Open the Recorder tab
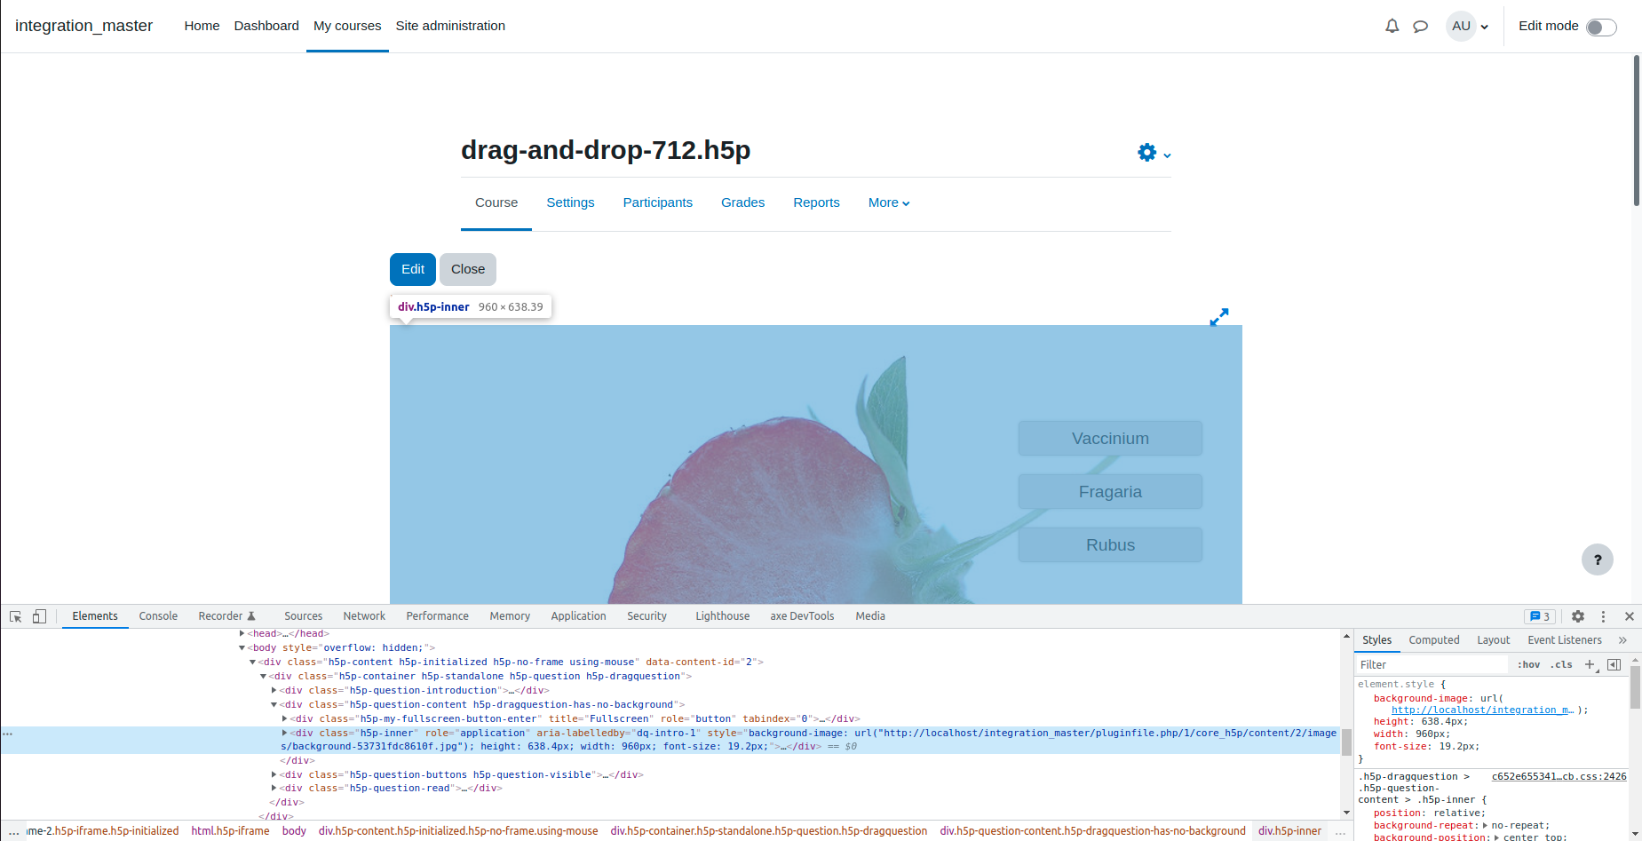The width and height of the screenshot is (1642, 841). pyautogui.click(x=227, y=616)
